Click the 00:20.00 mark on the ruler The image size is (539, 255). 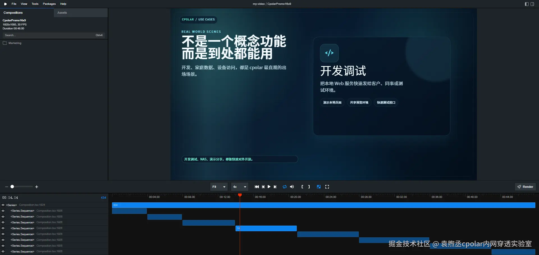coord(296,197)
